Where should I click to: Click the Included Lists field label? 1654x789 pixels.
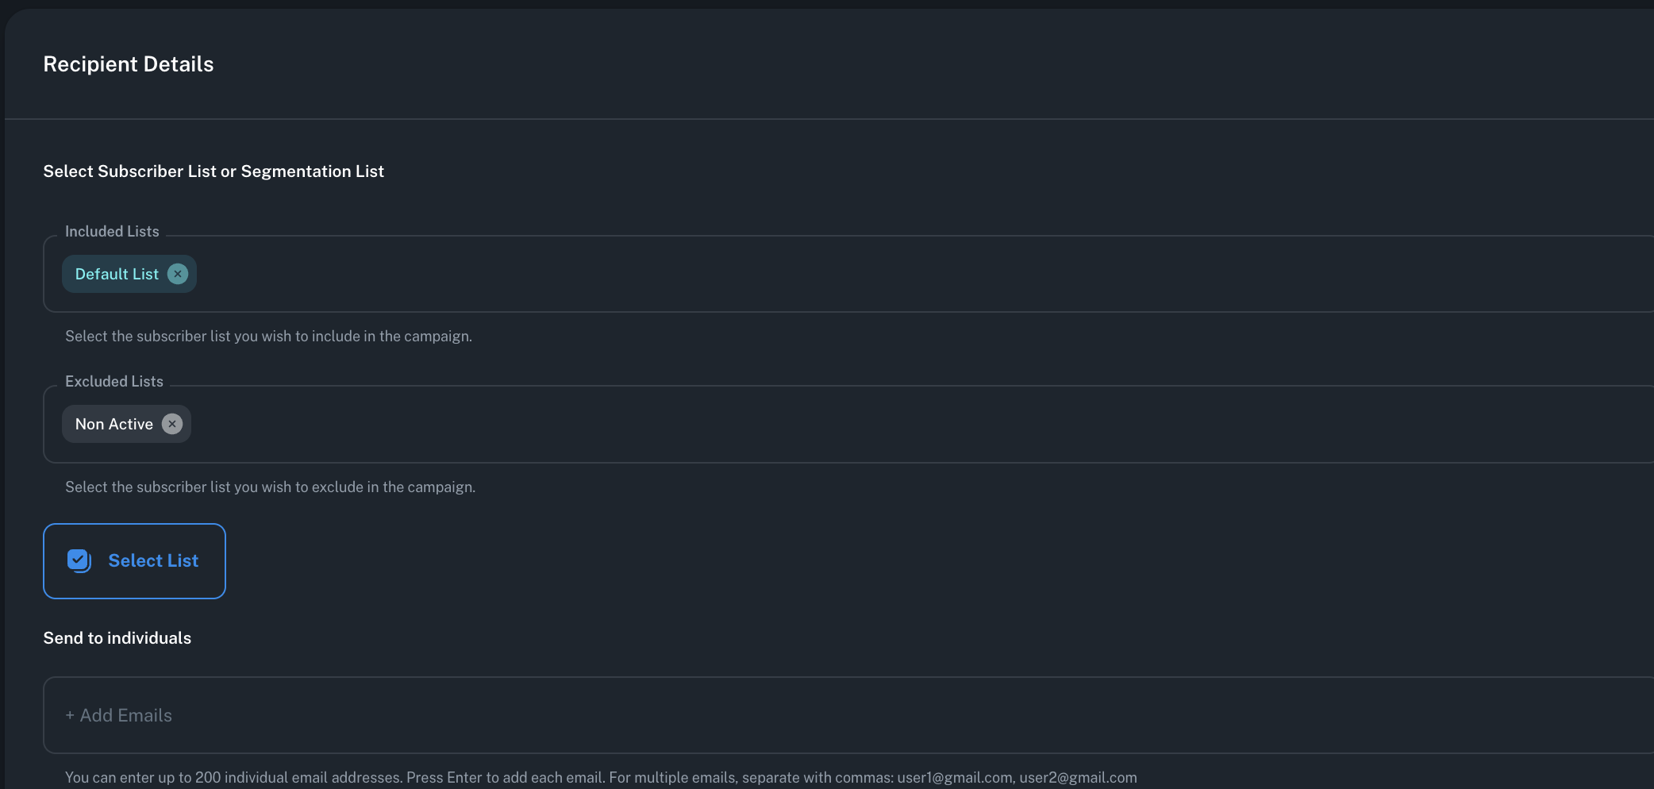click(x=112, y=232)
